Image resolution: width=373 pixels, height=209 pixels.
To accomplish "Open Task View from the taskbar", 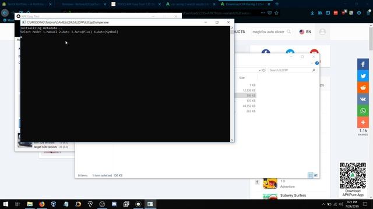I will tap(17, 204).
